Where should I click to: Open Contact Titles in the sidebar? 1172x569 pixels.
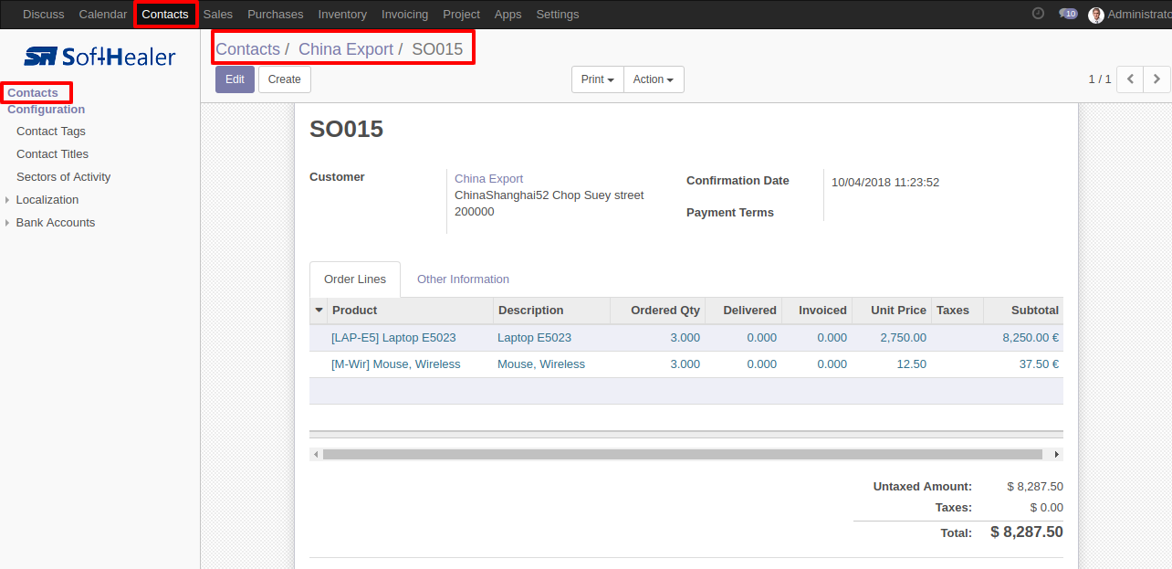(x=53, y=154)
